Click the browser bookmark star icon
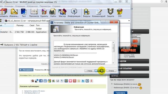This screenshot has width=168, height=94. [162, 1]
